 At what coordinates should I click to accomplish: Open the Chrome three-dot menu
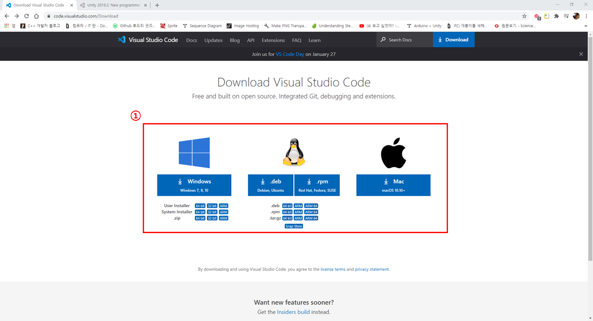tap(586, 16)
